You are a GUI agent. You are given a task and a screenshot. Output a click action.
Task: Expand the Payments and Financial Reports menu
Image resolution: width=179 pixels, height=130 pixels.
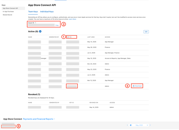click(39, 119)
